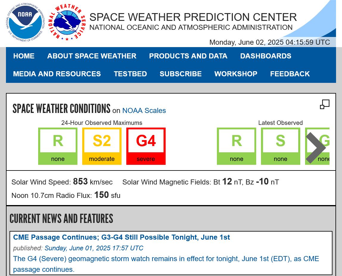The width and height of the screenshot is (342, 276).
Task: Advance scales with the right chevron arrow
Action: coord(316,148)
